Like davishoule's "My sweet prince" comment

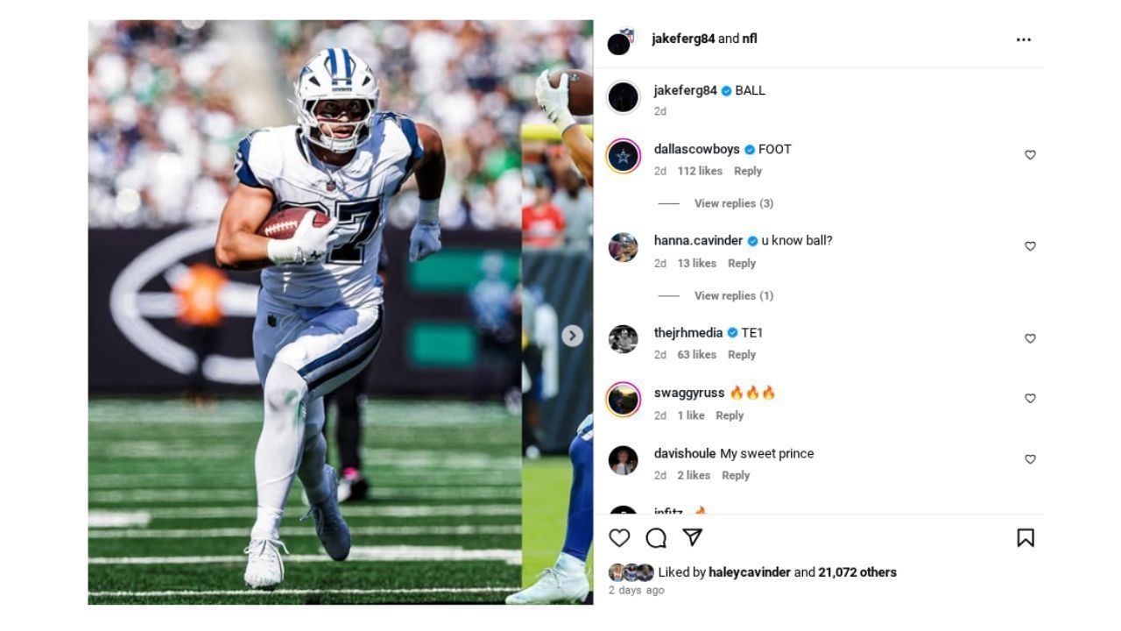coord(1030,459)
